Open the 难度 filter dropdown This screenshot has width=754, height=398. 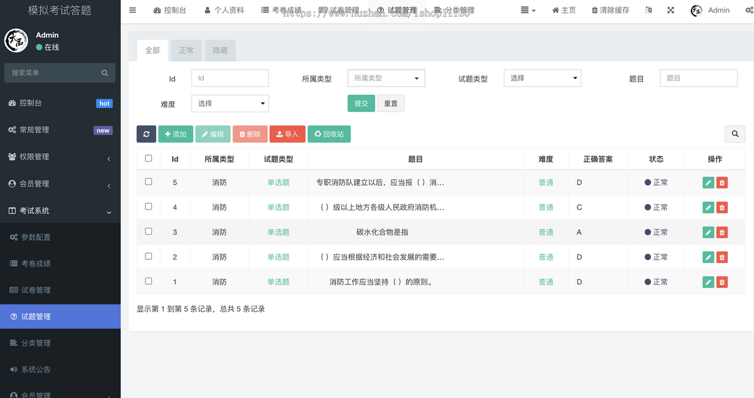point(230,104)
